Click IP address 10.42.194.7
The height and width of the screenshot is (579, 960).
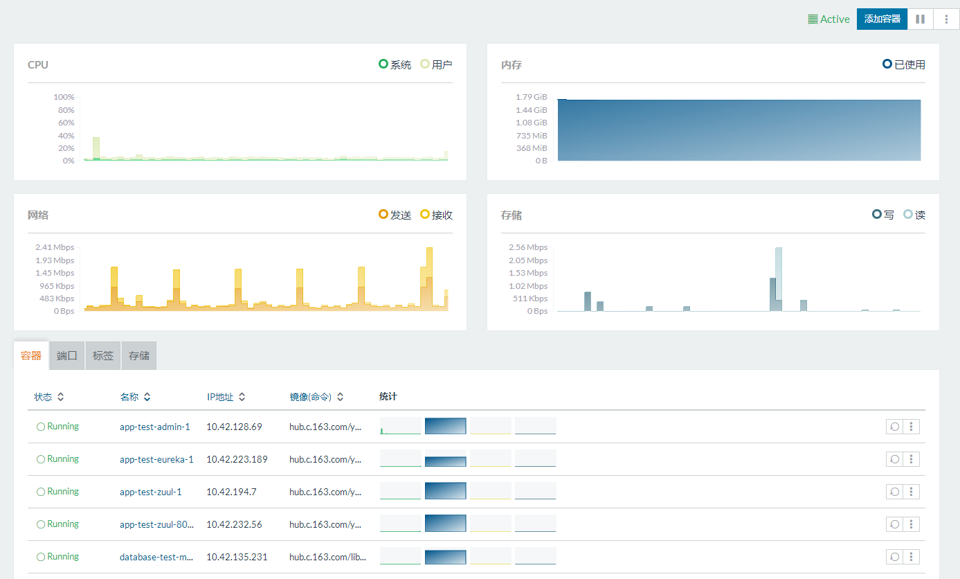[x=231, y=492]
